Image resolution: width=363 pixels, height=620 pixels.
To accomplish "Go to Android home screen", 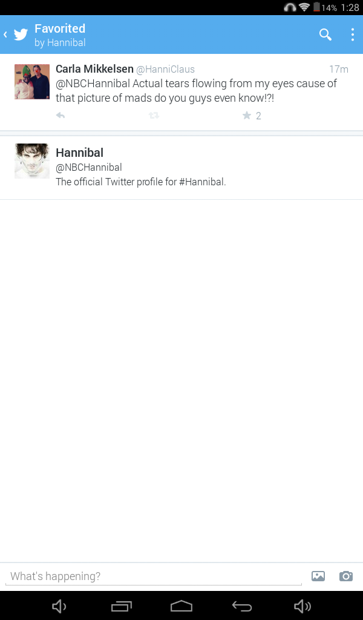I will click(x=181, y=605).
